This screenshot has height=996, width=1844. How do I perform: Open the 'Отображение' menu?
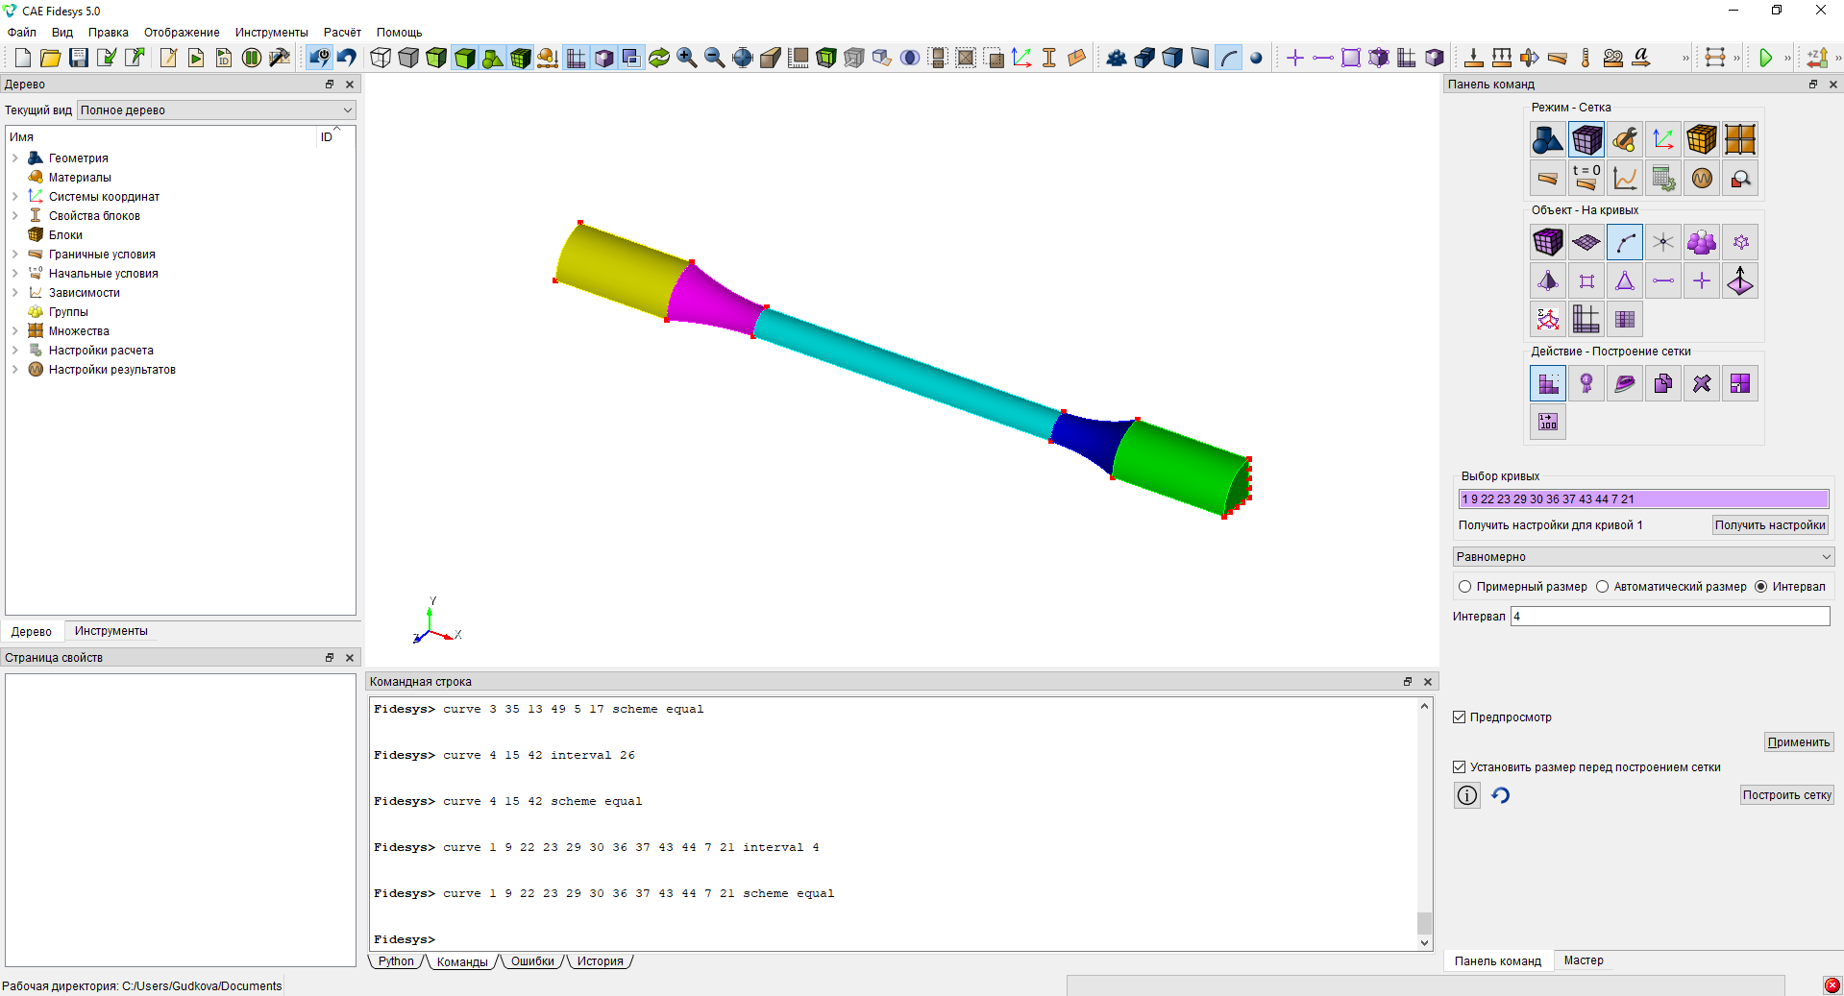click(182, 33)
